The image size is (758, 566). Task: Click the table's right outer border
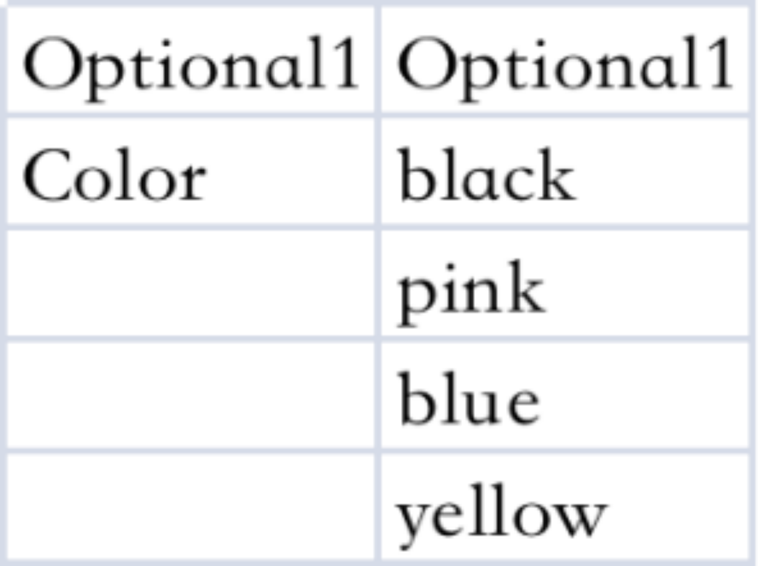(752, 284)
